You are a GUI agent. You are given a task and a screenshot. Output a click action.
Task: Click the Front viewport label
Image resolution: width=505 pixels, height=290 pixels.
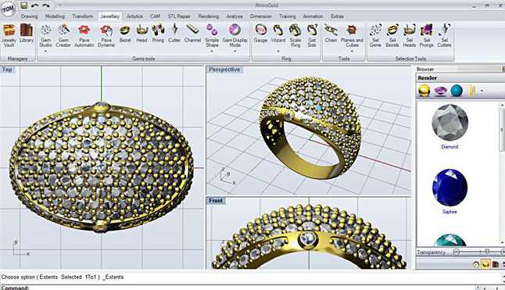click(216, 201)
